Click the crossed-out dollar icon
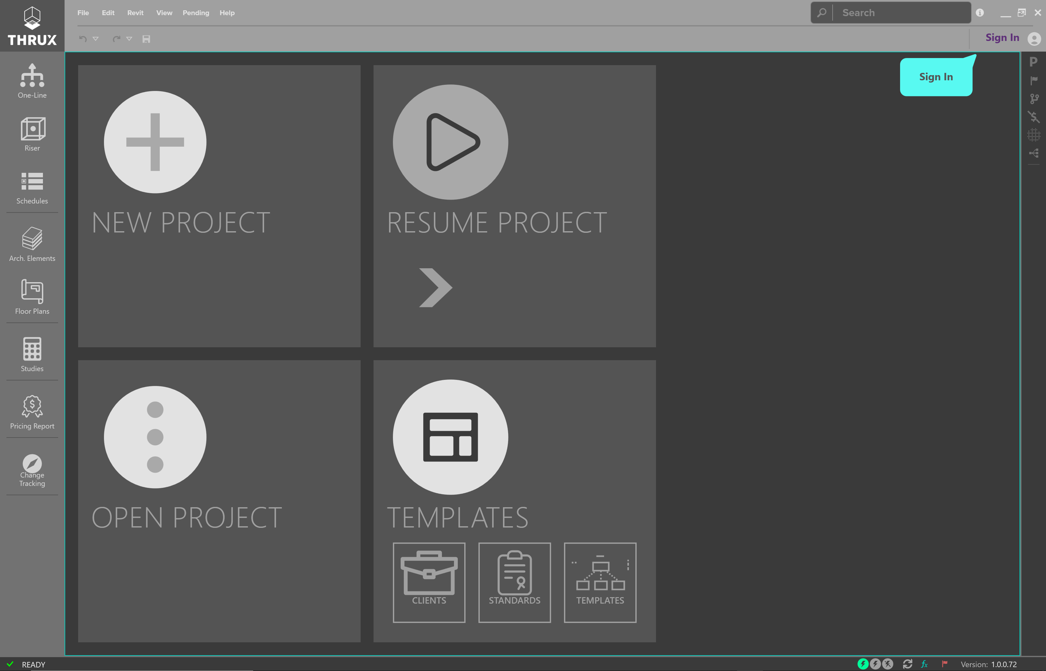This screenshot has width=1046, height=671. [1033, 117]
